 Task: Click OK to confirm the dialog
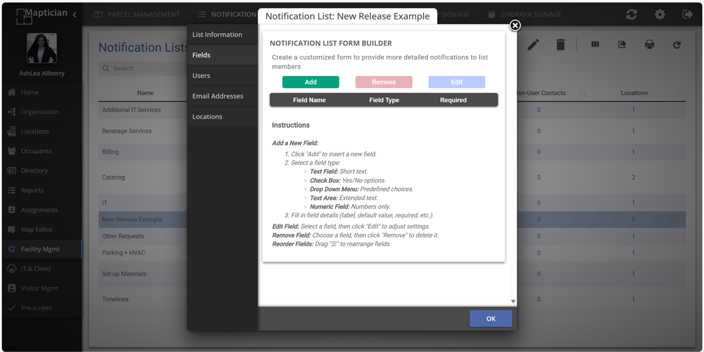[490, 319]
